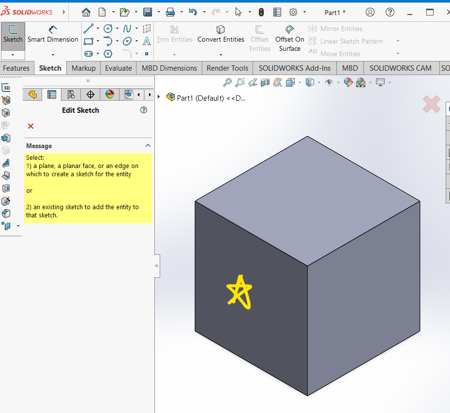
Task: Switch to the Evaluate tab
Action: [x=118, y=68]
